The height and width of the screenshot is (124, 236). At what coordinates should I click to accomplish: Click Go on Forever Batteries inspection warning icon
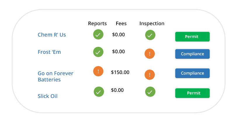click(150, 75)
